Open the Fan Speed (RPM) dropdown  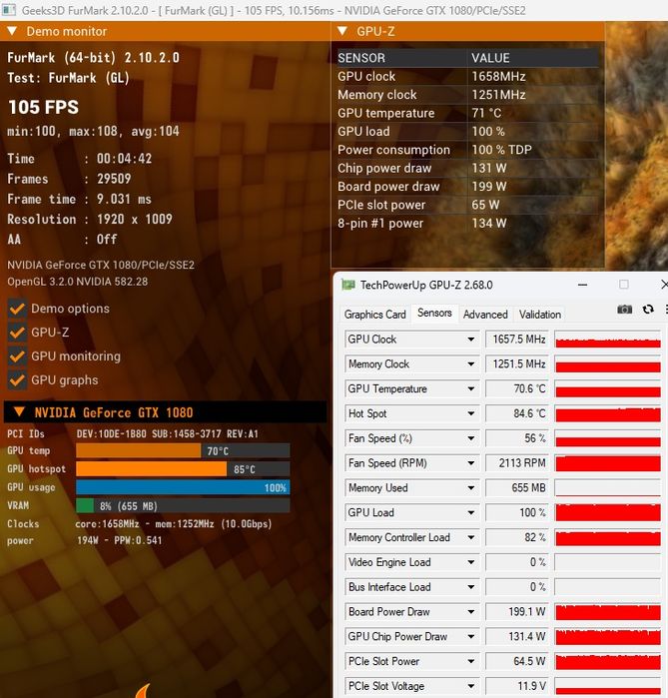pyautogui.click(x=471, y=463)
